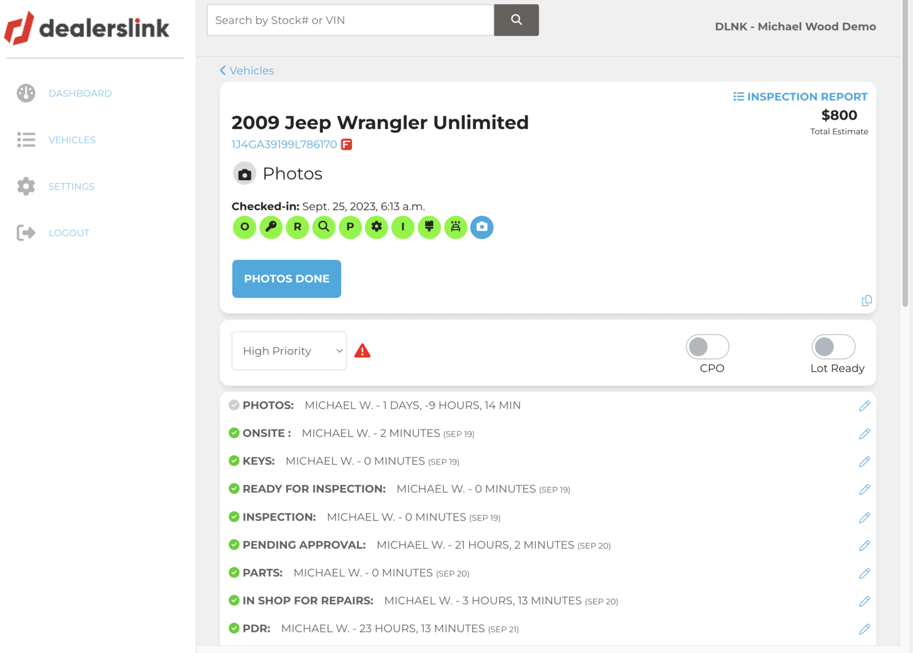This screenshot has width=913, height=653.
Task: Click green check on INSPECTION row
Action: pyautogui.click(x=234, y=517)
